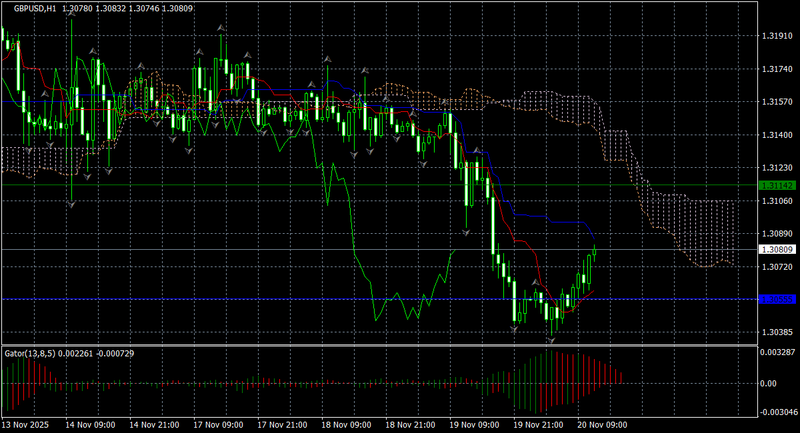Click the 1.30720 price axis value
The height and width of the screenshot is (433, 800).
[x=776, y=267]
